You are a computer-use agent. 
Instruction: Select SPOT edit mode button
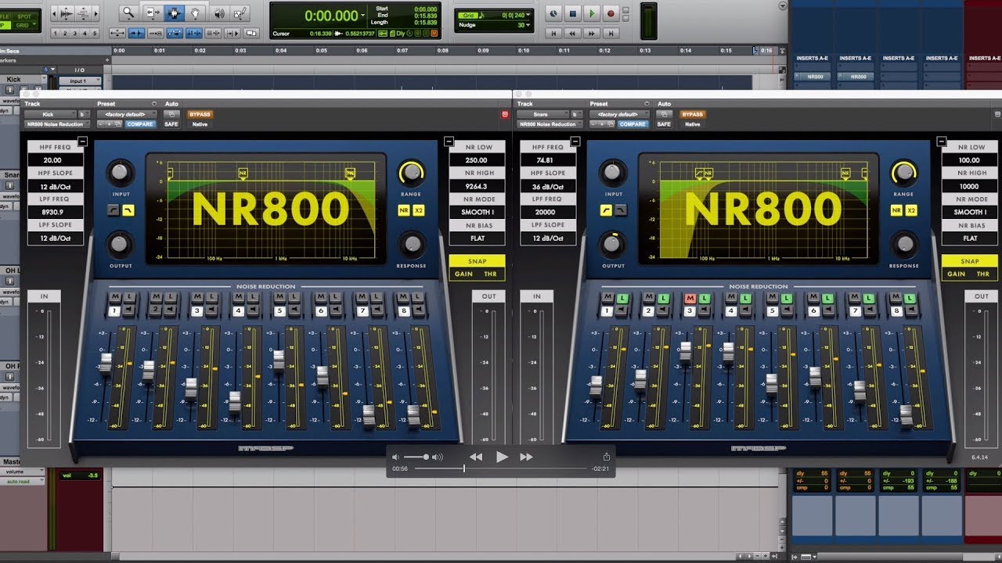(26, 16)
